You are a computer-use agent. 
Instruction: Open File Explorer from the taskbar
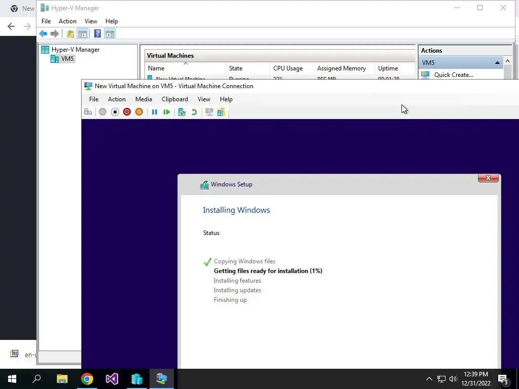pyautogui.click(x=62, y=379)
